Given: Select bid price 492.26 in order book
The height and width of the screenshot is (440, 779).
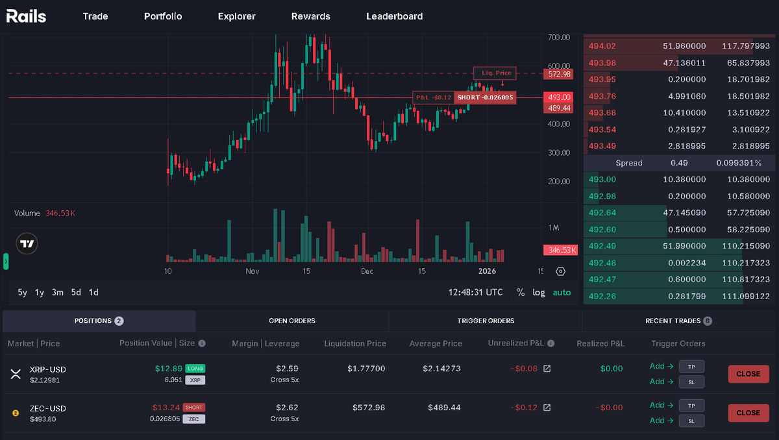Looking at the screenshot, I should pyautogui.click(x=602, y=296).
